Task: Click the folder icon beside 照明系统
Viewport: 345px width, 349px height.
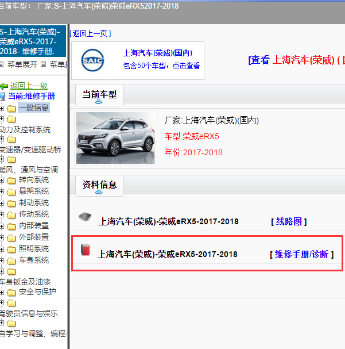Action: pos(11,250)
